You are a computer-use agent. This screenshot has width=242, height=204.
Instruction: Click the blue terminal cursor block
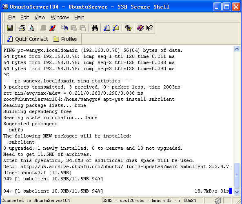click(x=230, y=191)
